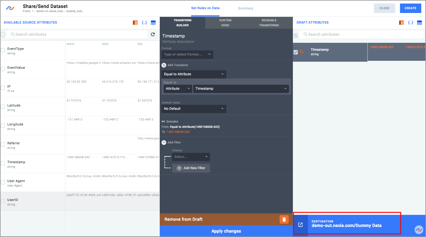The width and height of the screenshot is (426, 237).
Task: Click Longitude sample value -121.94812
Action: (x=75, y=119)
